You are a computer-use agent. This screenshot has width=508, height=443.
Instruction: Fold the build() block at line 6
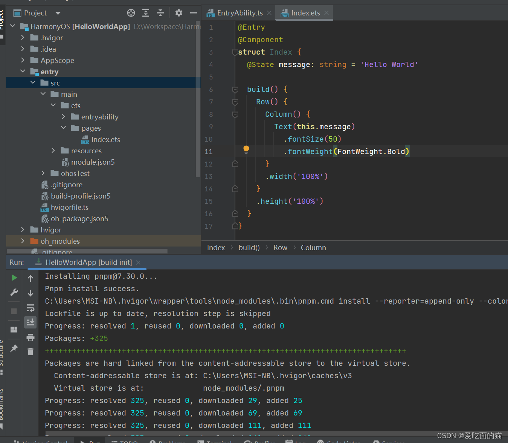pyautogui.click(x=235, y=90)
